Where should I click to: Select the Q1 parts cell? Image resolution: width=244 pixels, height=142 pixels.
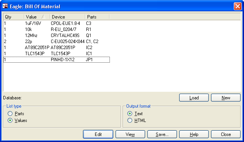click(x=88, y=35)
